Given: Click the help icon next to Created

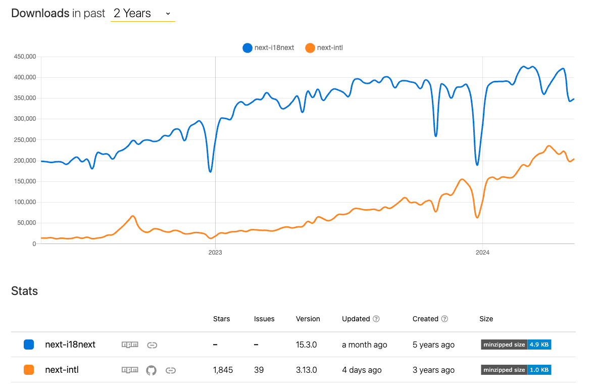Looking at the screenshot, I should (x=444, y=319).
